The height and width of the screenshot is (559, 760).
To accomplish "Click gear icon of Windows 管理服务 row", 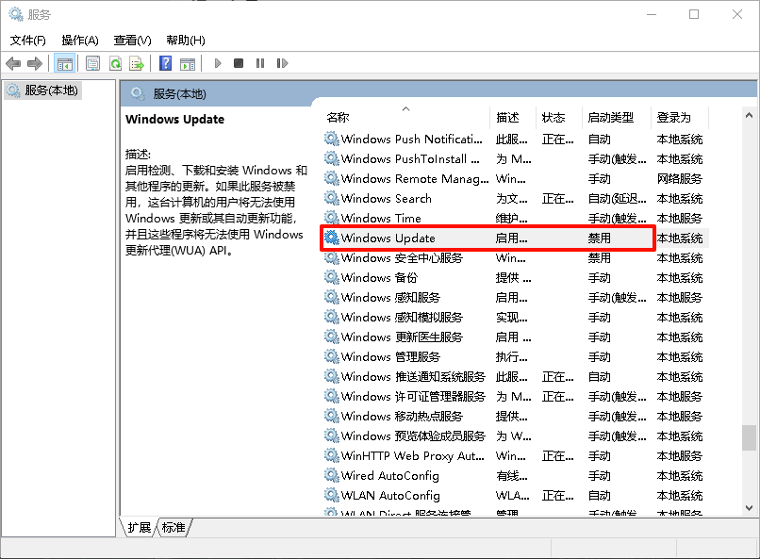I will tap(332, 356).
